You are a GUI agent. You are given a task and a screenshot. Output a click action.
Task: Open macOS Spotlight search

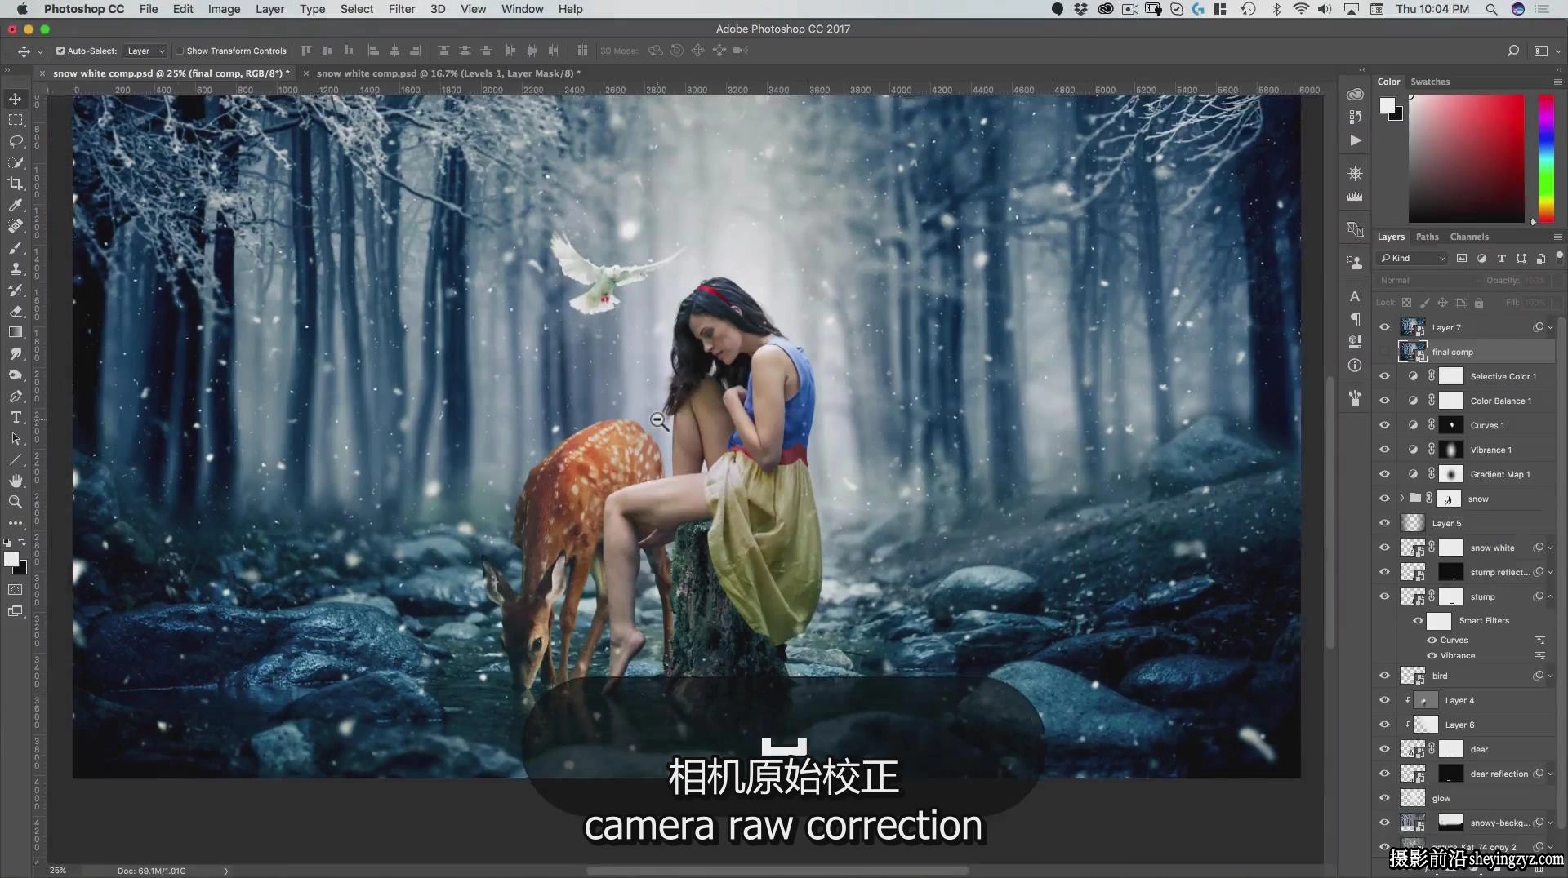point(1491,9)
